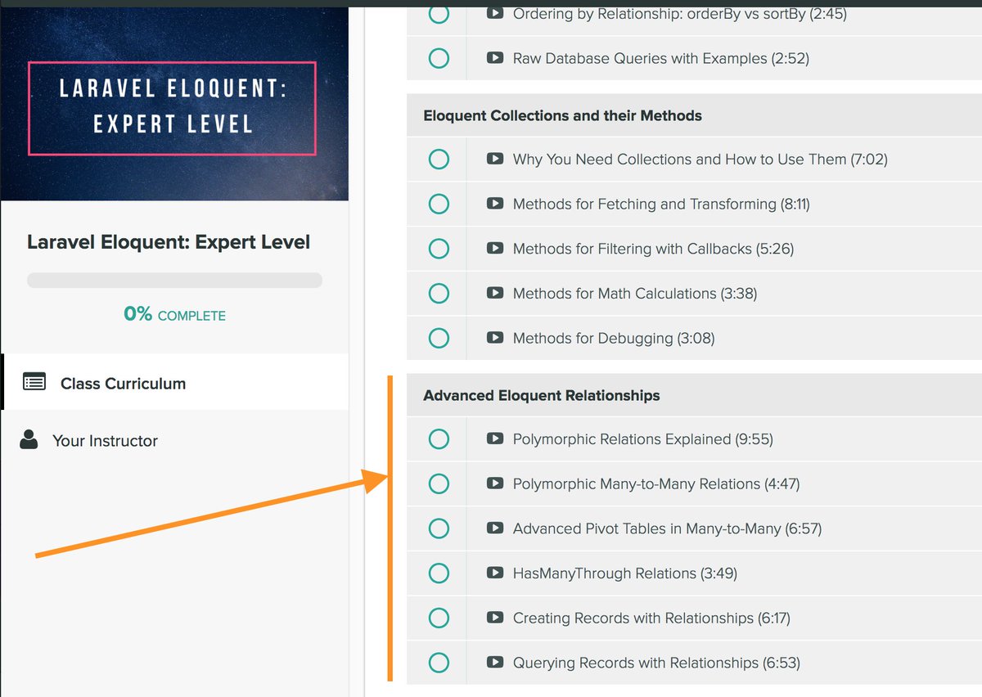This screenshot has height=697, width=982.
Task: Click video icon beside Why You Need Collections
Action: click(494, 159)
